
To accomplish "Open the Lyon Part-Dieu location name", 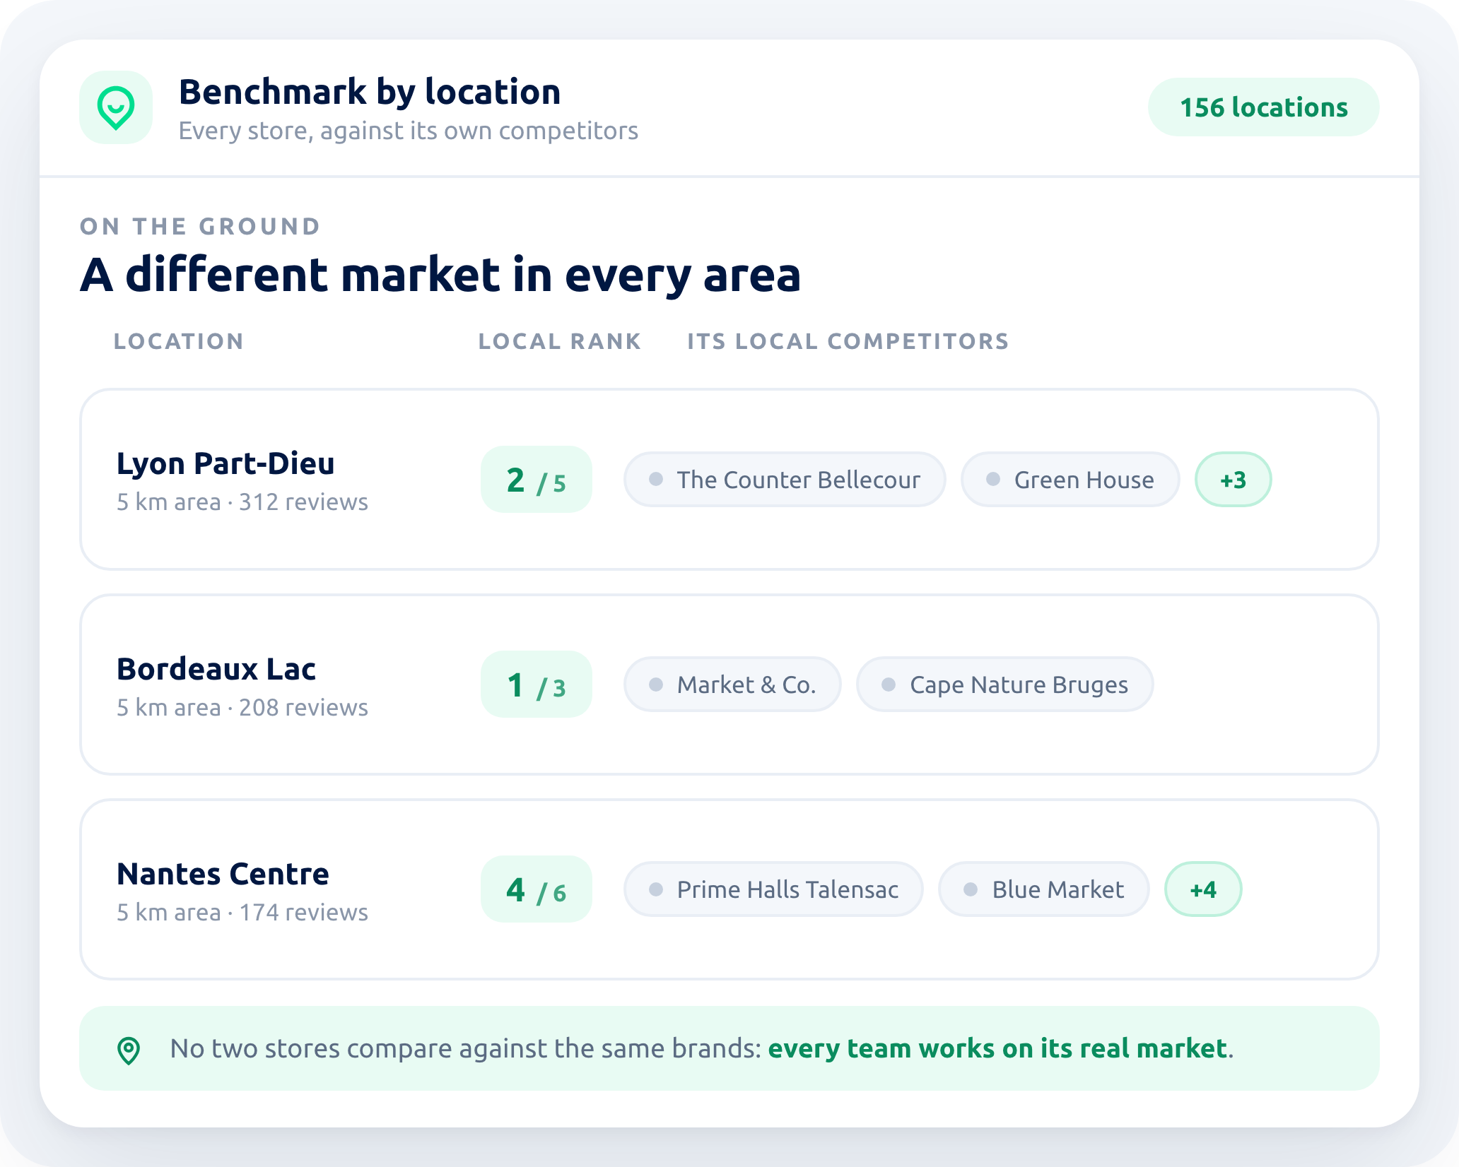I will 225,463.
